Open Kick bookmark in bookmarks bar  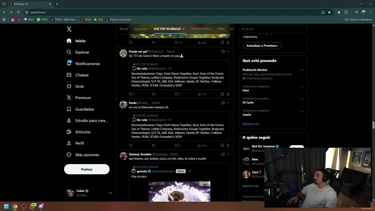pos(98,20)
